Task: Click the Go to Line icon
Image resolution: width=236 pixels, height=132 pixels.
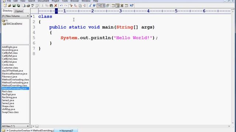Action: 84,6
